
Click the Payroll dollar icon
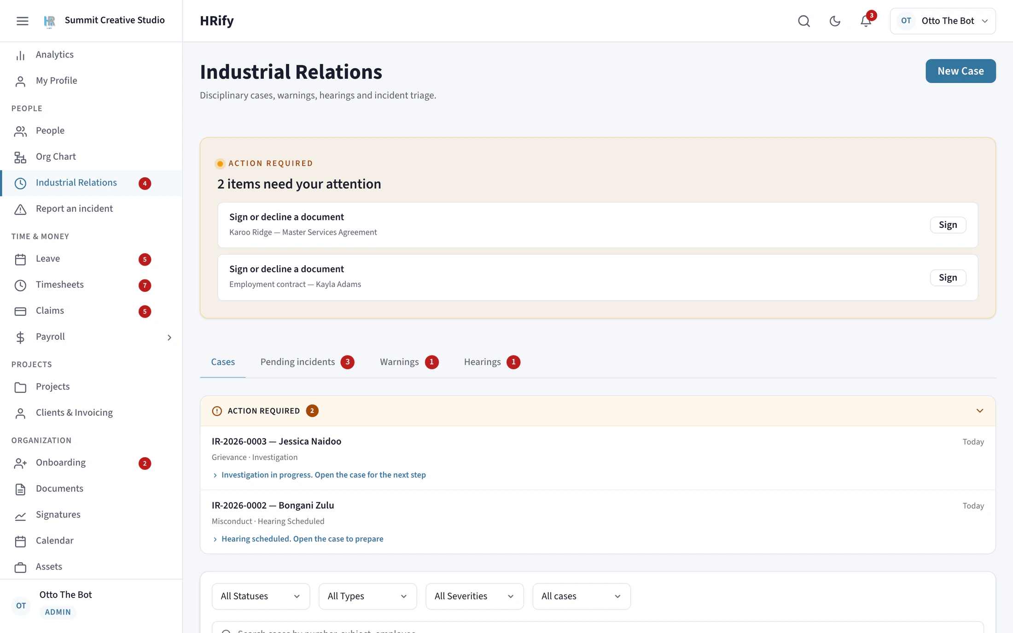coord(20,337)
